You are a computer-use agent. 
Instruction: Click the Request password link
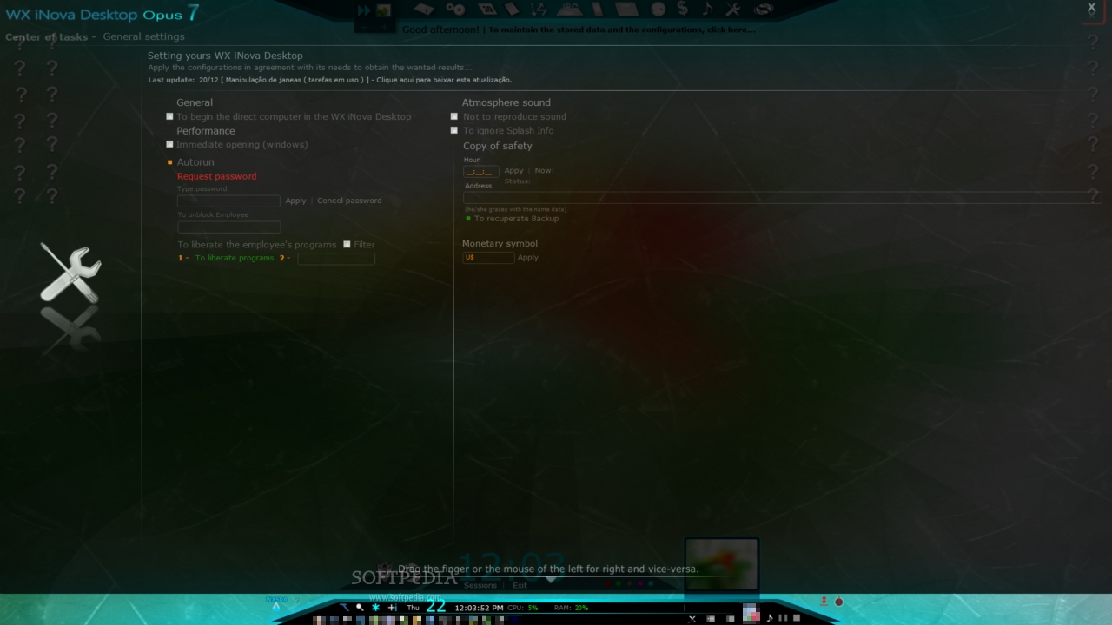tap(216, 176)
